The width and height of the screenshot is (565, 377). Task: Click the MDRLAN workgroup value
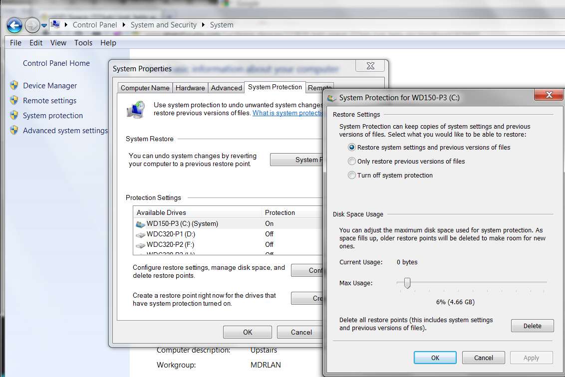click(x=266, y=365)
